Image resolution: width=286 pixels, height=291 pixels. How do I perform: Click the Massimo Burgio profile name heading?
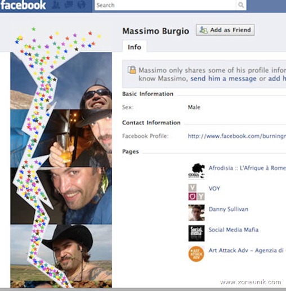(x=156, y=31)
